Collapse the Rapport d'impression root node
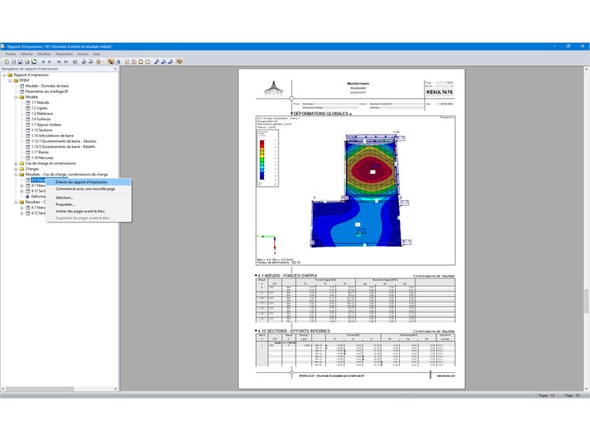590x442 pixels. 5,74
